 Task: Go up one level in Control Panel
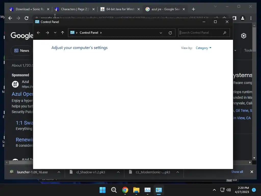click(x=63, y=33)
